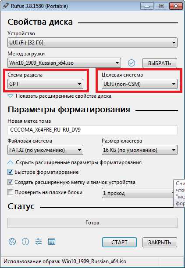The image size is (185, 268).
Task: Open the Метод загрузки ISO dropdown
Action: [64, 63]
